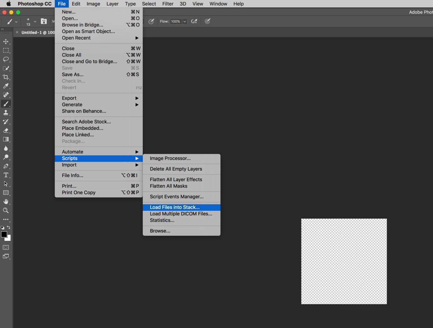Toggle Quick Mask mode

[x=6, y=247]
